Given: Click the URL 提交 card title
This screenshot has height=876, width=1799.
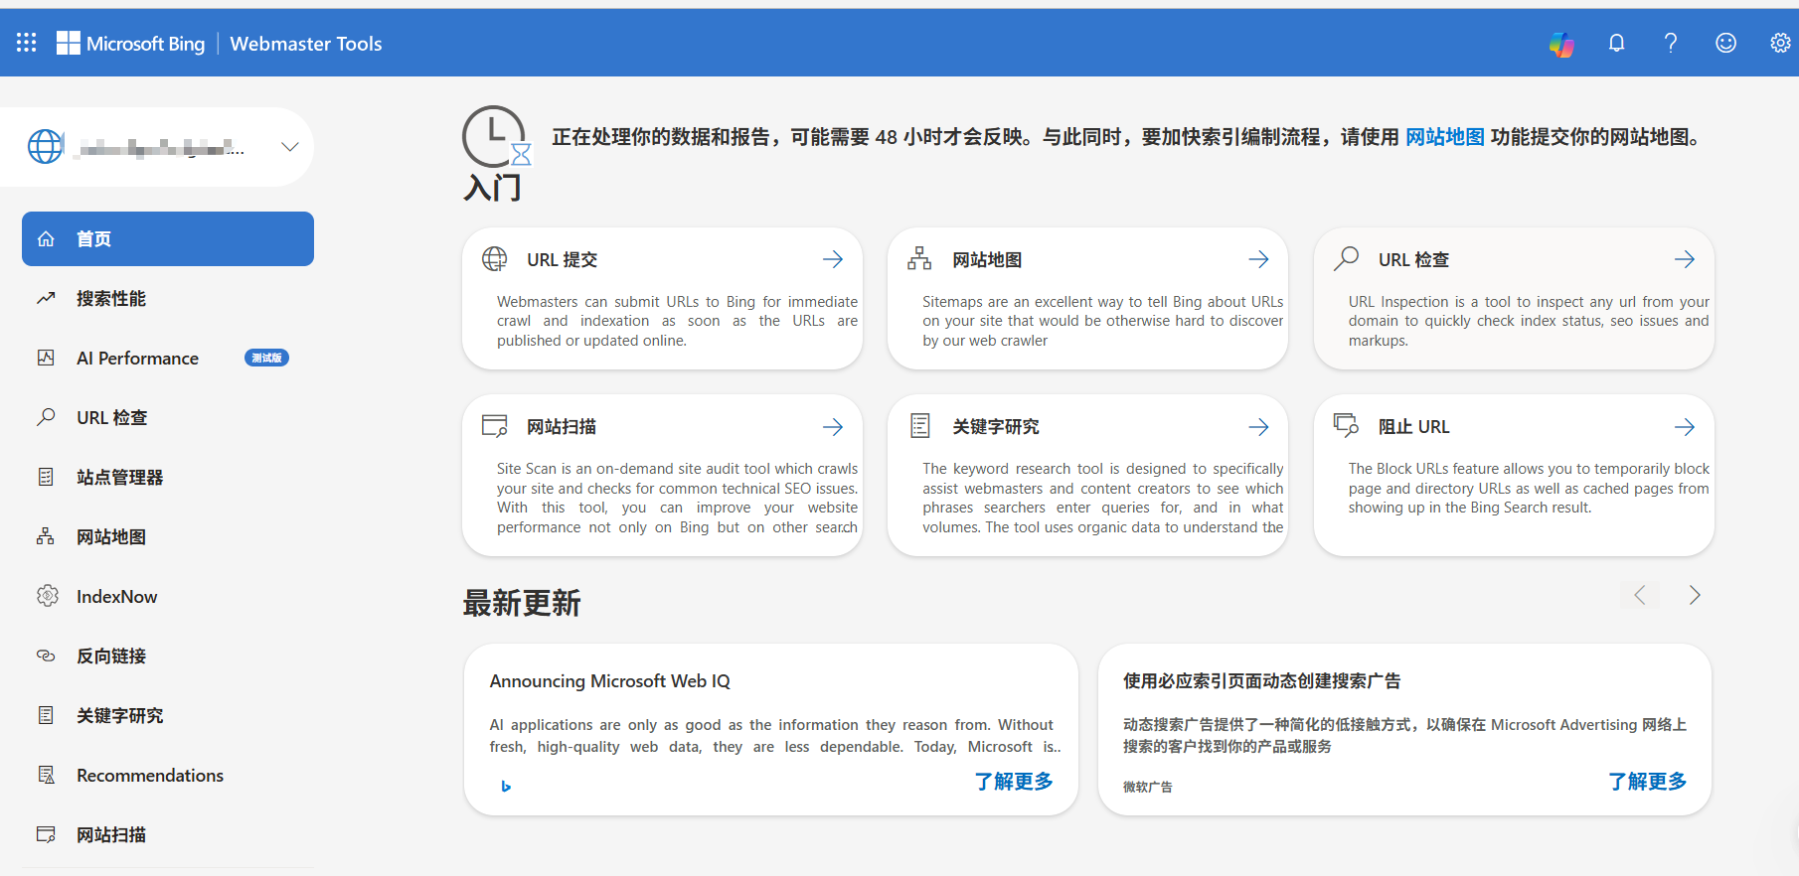Looking at the screenshot, I should [x=563, y=259].
